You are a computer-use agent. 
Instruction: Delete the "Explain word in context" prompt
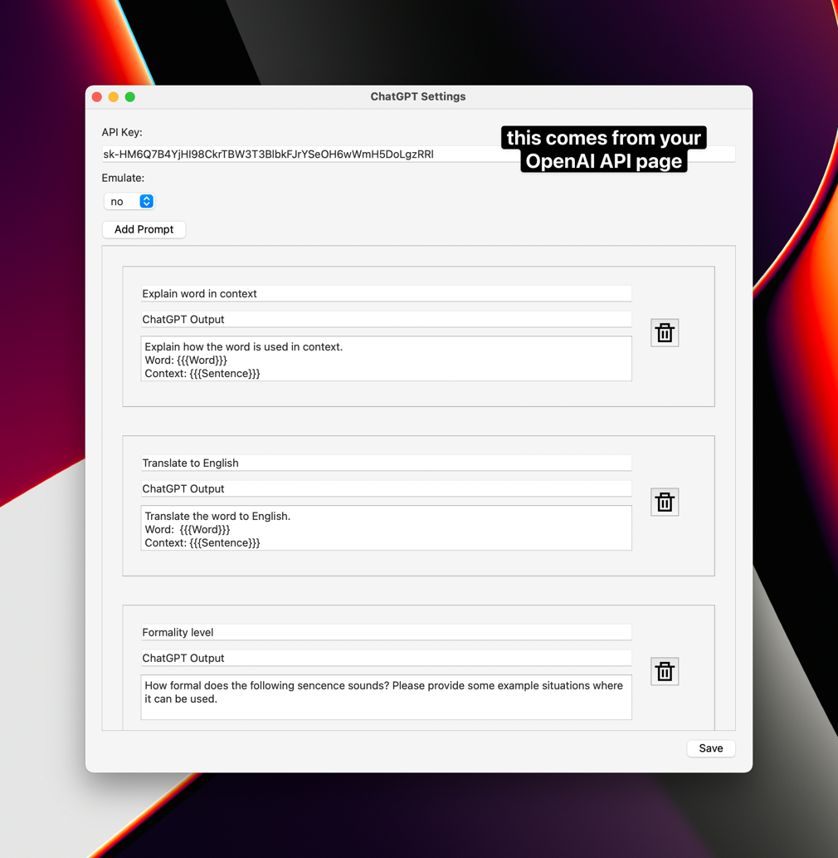664,333
